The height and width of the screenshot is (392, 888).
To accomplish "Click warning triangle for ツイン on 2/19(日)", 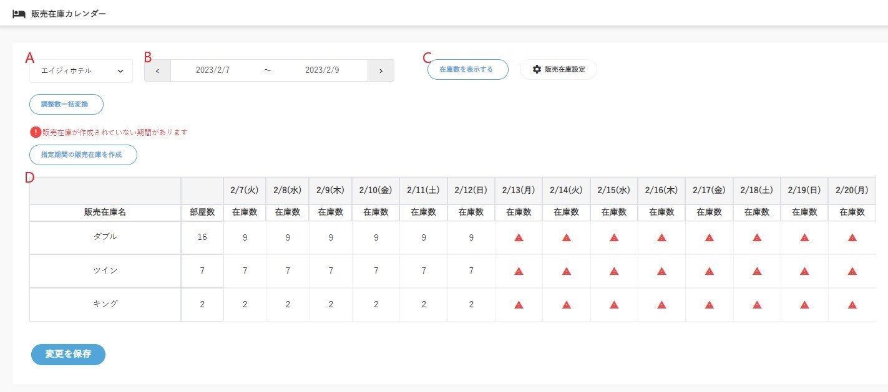I will pyautogui.click(x=804, y=271).
